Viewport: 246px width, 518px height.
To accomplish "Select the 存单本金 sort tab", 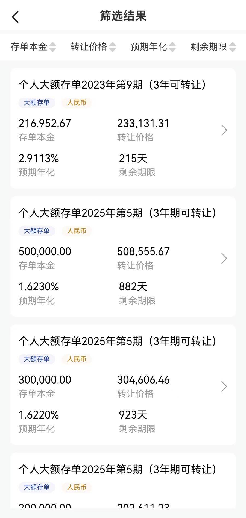I will click(33, 47).
